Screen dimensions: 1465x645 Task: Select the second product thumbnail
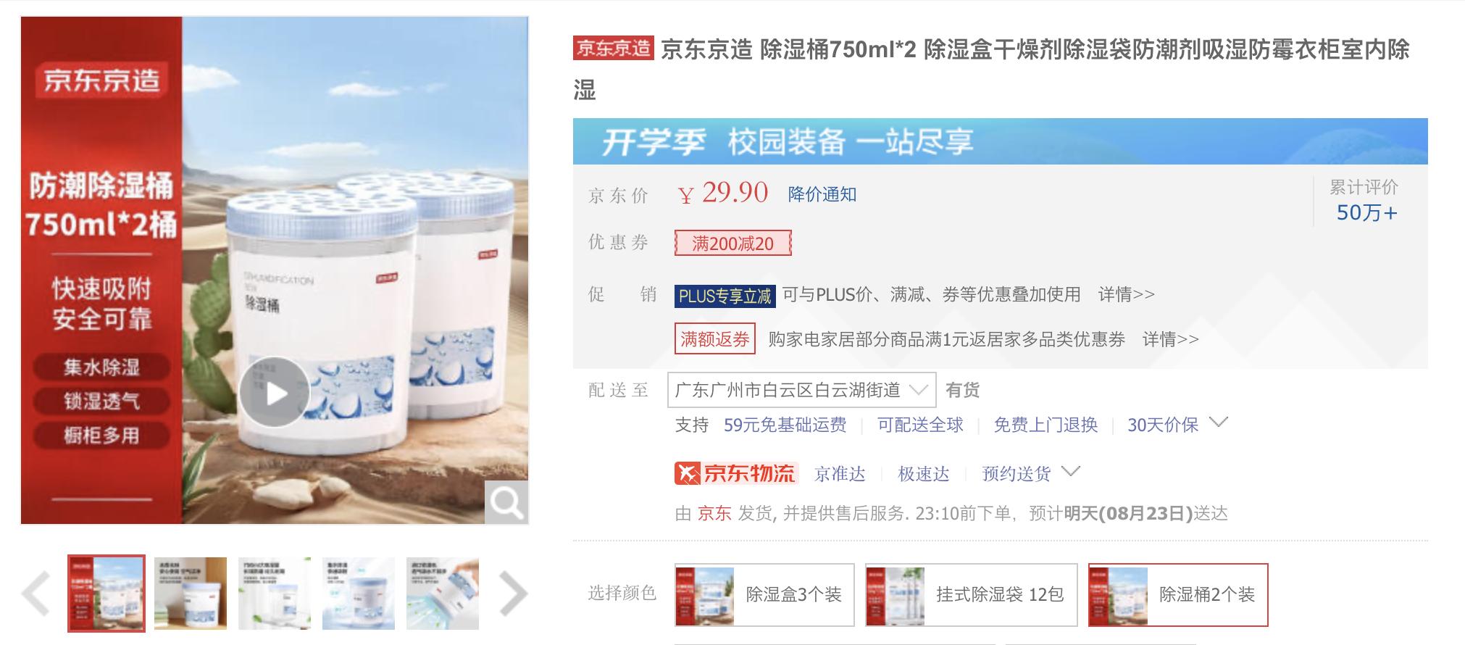pos(191,594)
